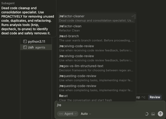This screenshot has height=119, width=166.
Task: Click the context usage ring icon
Action: pyautogui.click(x=147, y=114)
